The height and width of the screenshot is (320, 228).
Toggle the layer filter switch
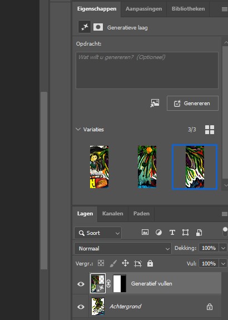tap(225, 232)
